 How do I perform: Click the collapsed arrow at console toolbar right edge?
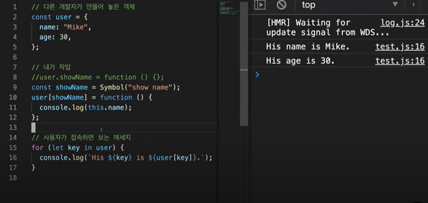coord(413,5)
